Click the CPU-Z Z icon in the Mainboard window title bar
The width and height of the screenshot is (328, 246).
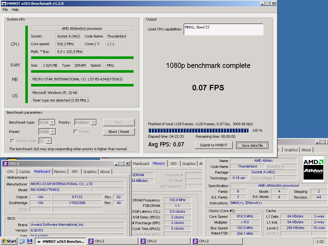pyautogui.click(x=5, y=164)
